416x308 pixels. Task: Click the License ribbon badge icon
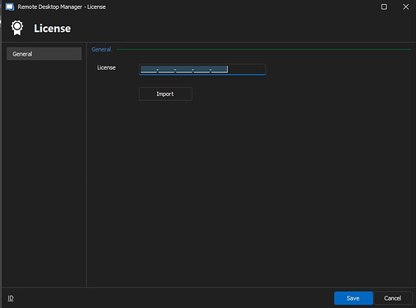pyautogui.click(x=17, y=28)
